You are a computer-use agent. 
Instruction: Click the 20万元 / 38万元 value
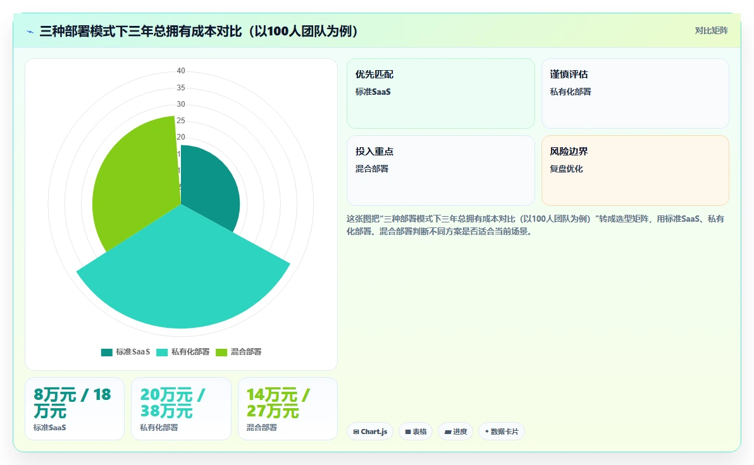coord(173,402)
